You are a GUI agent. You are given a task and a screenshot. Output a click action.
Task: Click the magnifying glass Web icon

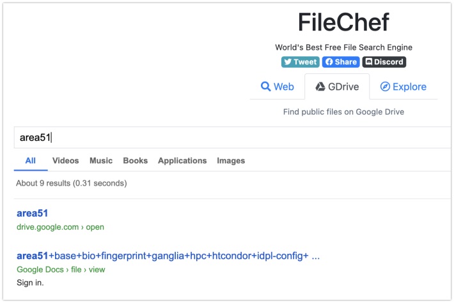(265, 86)
